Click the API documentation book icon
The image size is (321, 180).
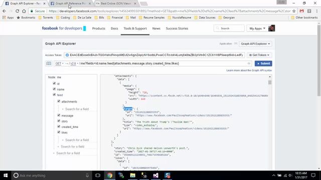49,63
